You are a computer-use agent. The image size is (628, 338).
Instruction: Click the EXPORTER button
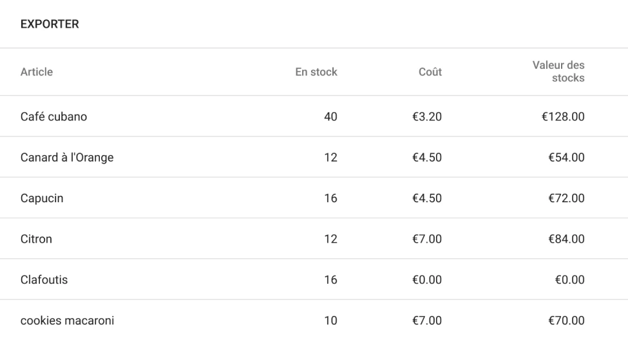click(x=50, y=24)
